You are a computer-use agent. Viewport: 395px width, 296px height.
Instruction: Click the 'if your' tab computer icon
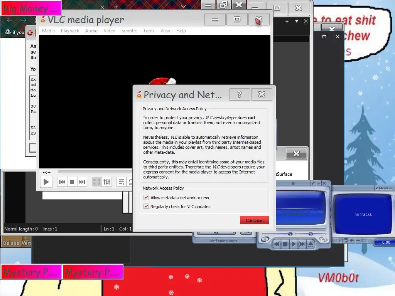8,32
